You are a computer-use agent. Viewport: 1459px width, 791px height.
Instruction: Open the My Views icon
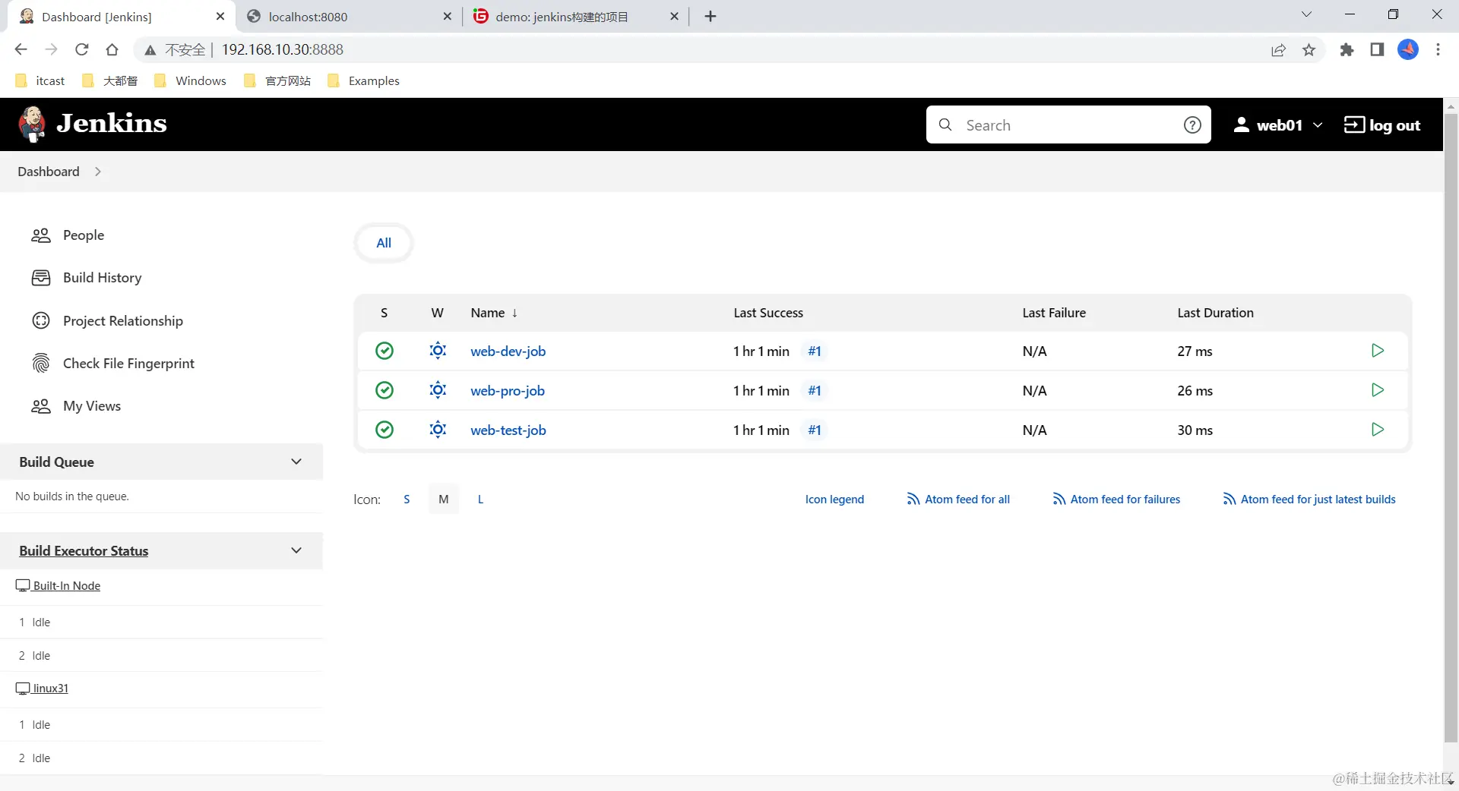(41, 406)
